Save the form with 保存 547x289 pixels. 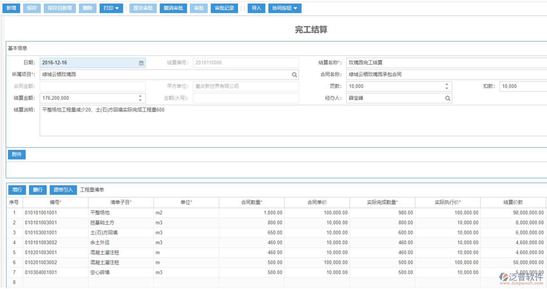(x=32, y=8)
